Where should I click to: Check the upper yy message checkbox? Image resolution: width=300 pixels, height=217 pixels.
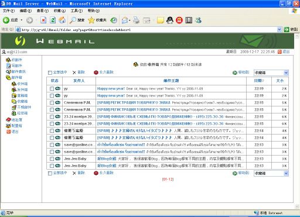point(52,89)
